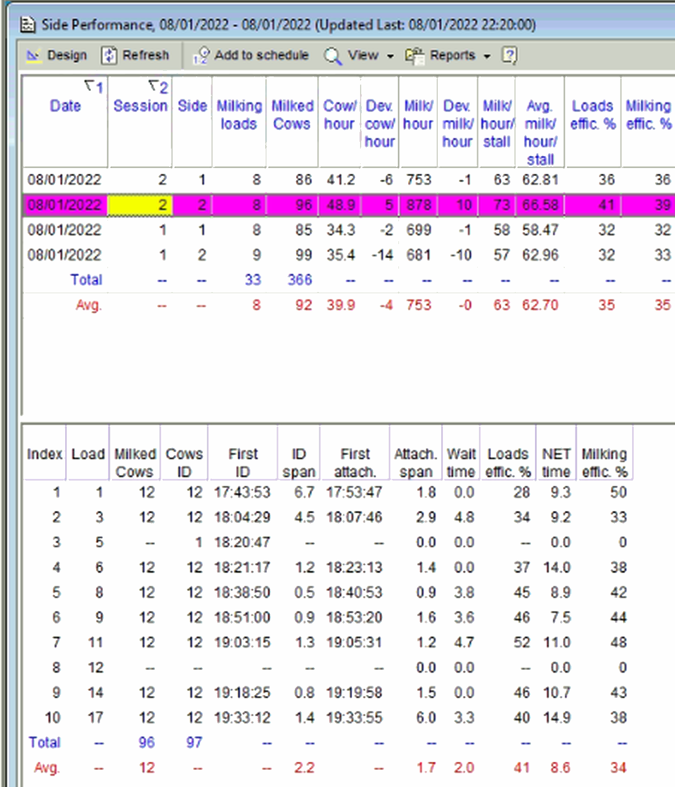Select the Side column header

192,106
